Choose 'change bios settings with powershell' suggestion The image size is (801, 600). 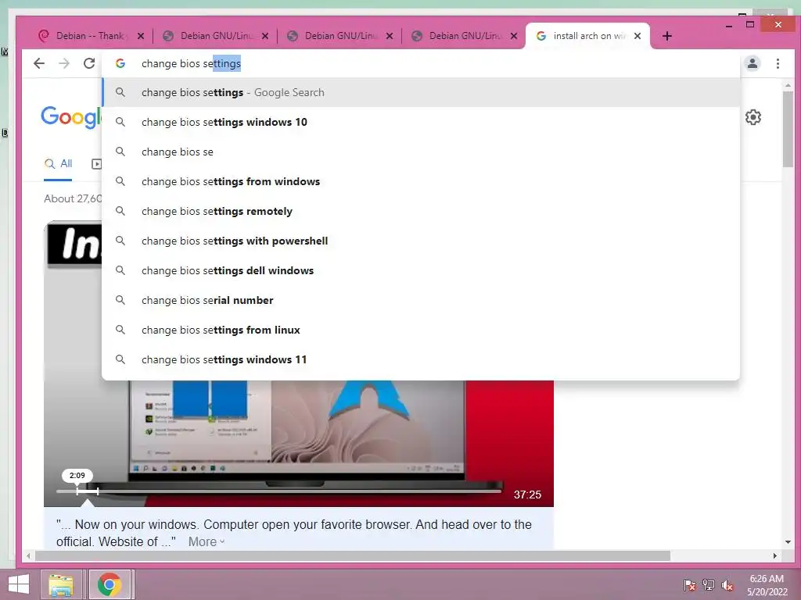pos(421,241)
